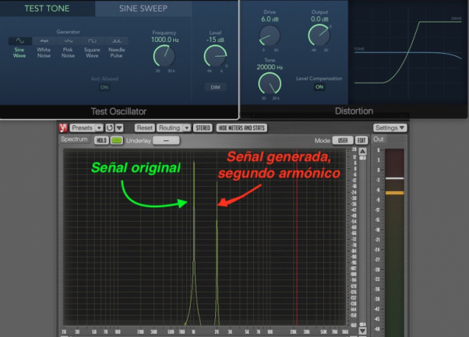Click the 6.0 dB drive value

coord(270,19)
